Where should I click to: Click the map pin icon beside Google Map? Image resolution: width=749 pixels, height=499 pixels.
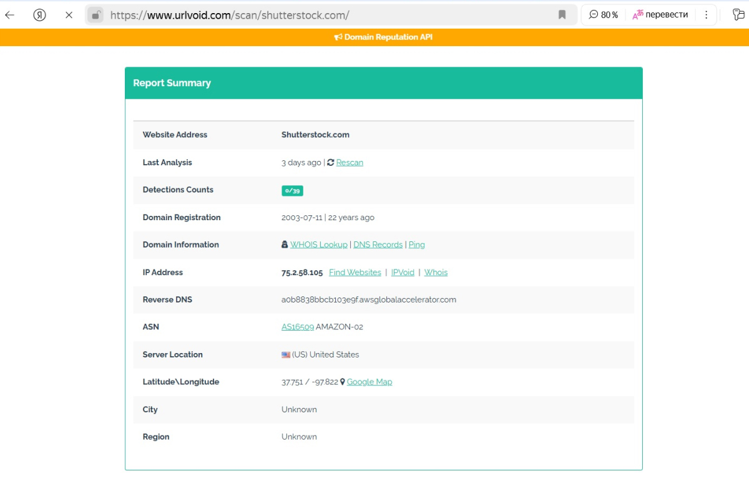pyautogui.click(x=343, y=382)
